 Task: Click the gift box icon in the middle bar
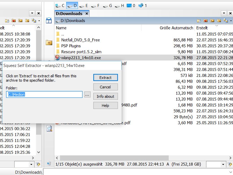49,21
